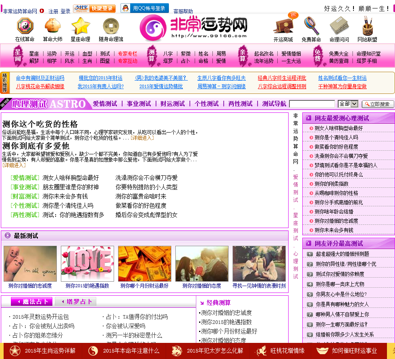Open the 测你到底有多爱他 headline
The height and width of the screenshot is (359, 395).
(36, 146)
